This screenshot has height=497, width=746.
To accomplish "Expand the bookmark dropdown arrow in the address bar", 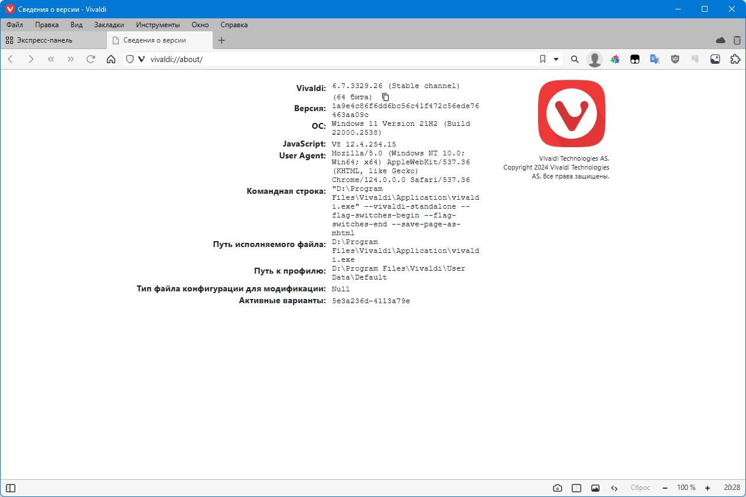I will click(x=556, y=59).
